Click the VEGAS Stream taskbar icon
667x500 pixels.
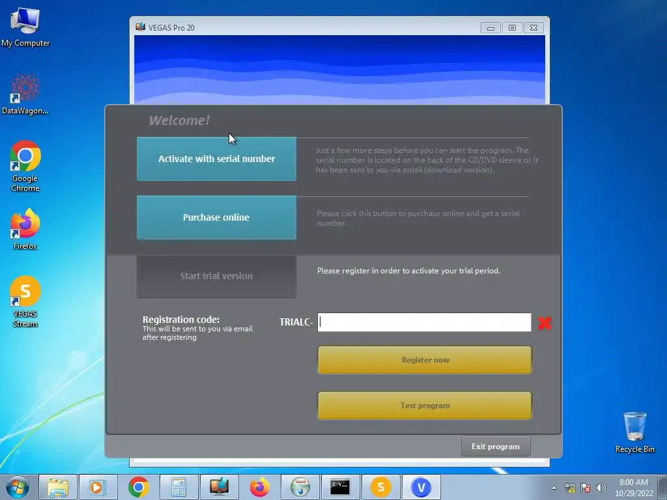(x=380, y=487)
